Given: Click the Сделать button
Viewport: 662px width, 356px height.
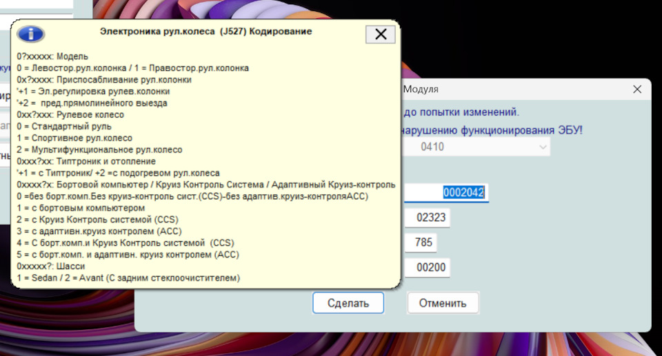Looking at the screenshot, I should coord(348,303).
